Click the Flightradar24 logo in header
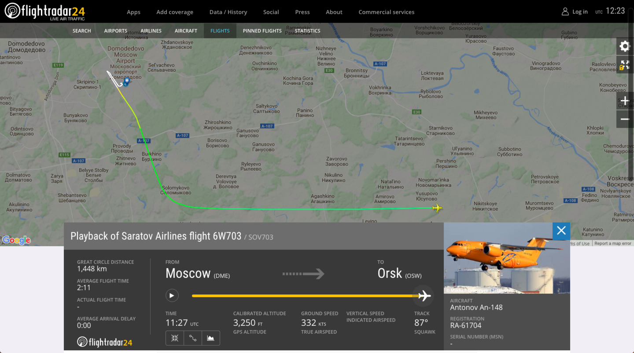634x353 pixels. click(x=44, y=11)
